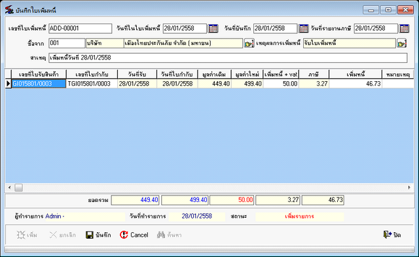
Task: Click หมายเหตุ column header
Action: click(398, 75)
